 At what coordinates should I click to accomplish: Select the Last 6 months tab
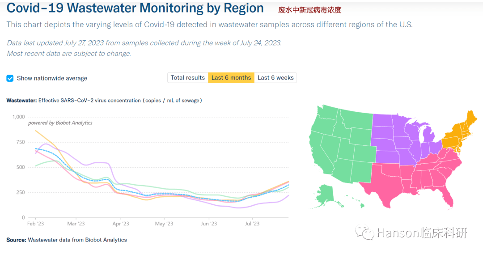click(231, 78)
